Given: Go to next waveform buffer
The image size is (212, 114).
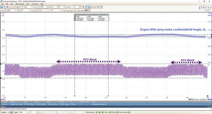Looking at the screenshot, I should point(65,7).
